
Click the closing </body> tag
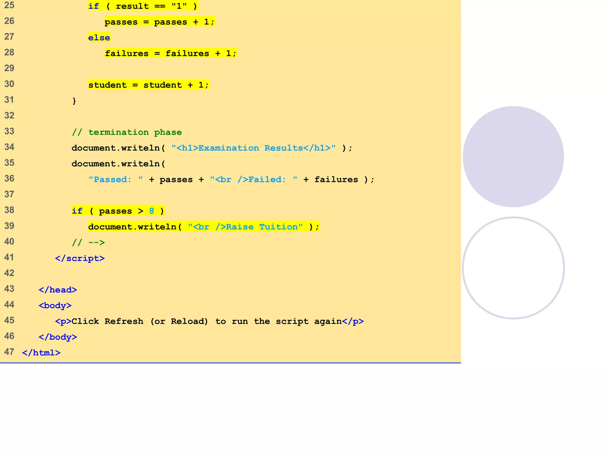coord(58,337)
